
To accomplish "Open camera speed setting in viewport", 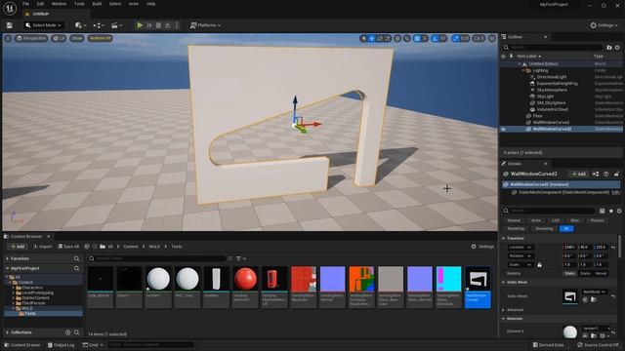I will [479, 38].
